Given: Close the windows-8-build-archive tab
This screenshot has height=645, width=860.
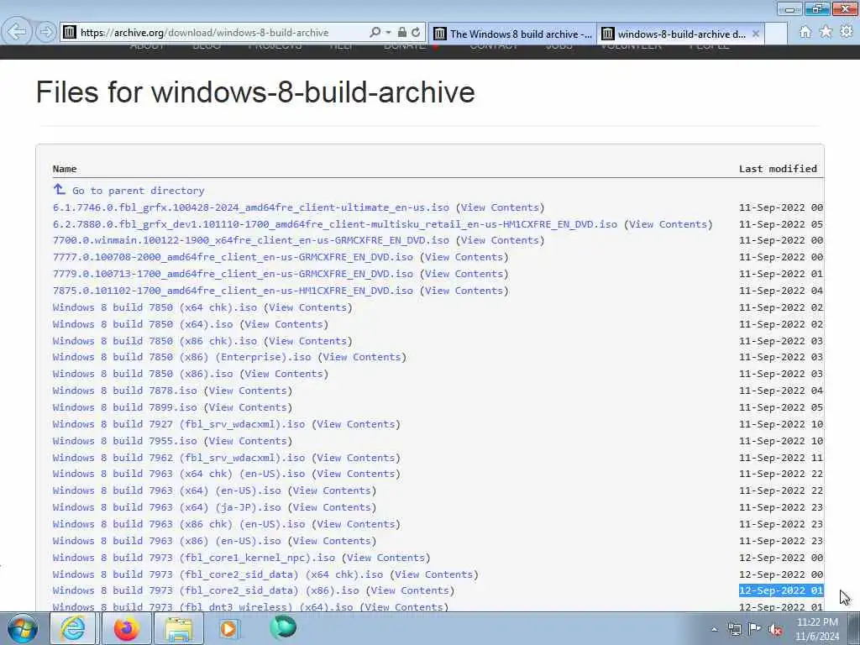Looking at the screenshot, I should pos(756,34).
